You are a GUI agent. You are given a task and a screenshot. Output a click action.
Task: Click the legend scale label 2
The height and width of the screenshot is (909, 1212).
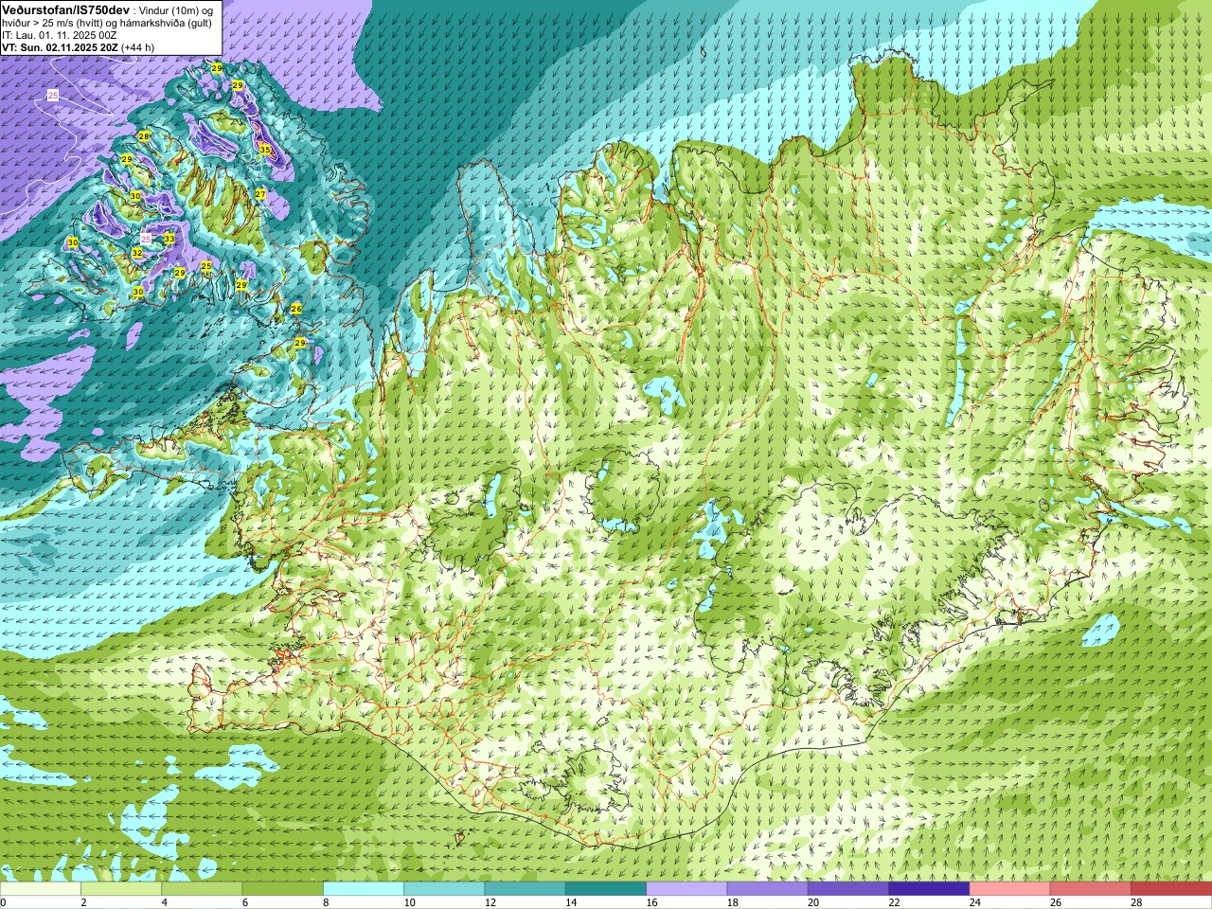coord(83,902)
